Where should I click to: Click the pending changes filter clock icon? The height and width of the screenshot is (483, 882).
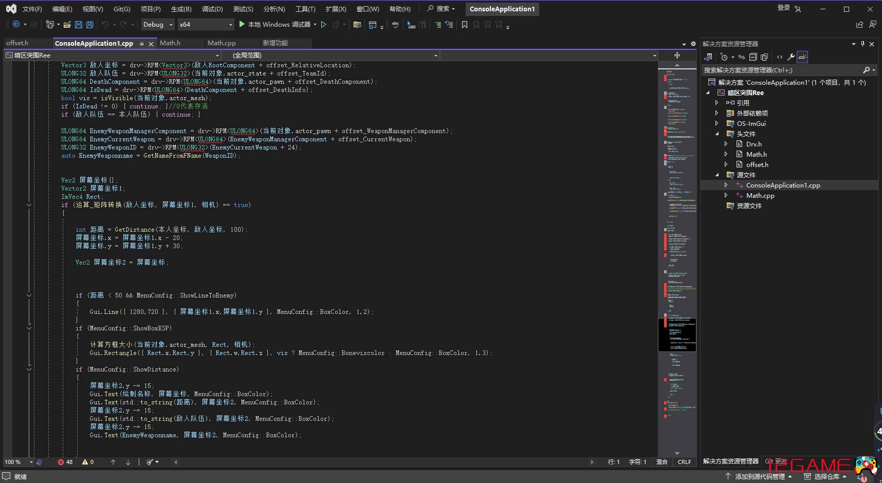(724, 57)
